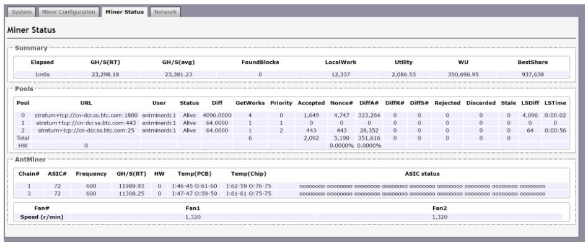Click LocalWork value 12,337
The image size is (588, 245).
pos(341,74)
